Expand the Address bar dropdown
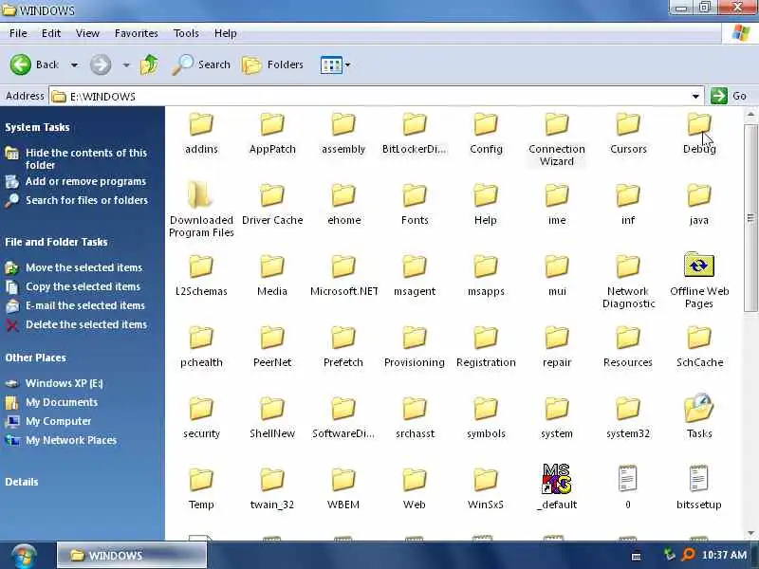Image resolution: width=759 pixels, height=569 pixels. [695, 97]
